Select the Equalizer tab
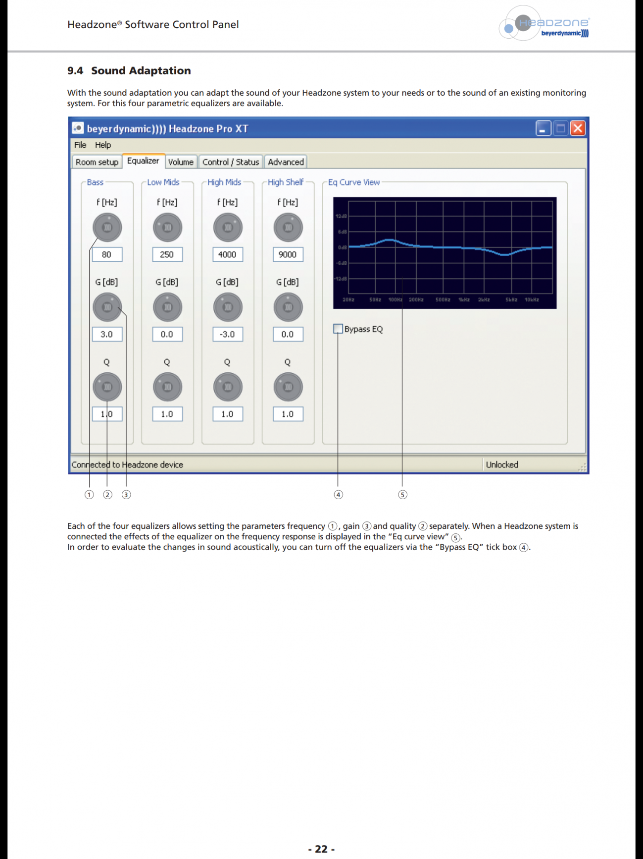The height and width of the screenshot is (859, 643). point(143,161)
